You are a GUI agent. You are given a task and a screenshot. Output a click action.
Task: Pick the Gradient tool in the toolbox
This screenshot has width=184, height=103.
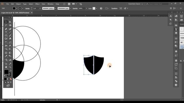click(x=10, y=53)
